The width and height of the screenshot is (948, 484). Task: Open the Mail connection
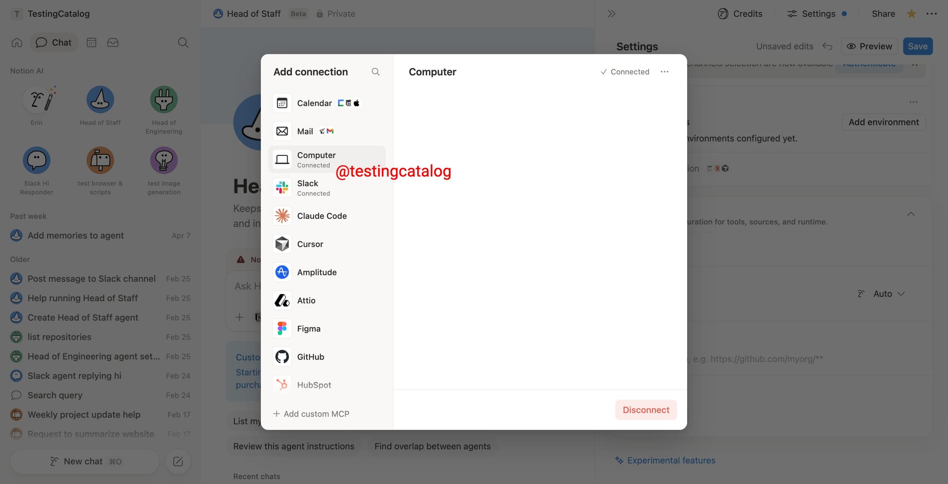(x=327, y=131)
